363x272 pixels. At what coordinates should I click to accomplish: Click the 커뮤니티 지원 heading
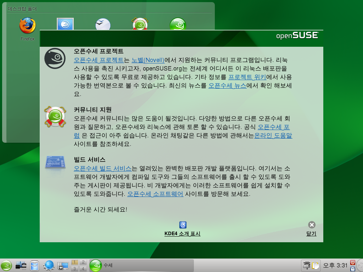coord(93,109)
